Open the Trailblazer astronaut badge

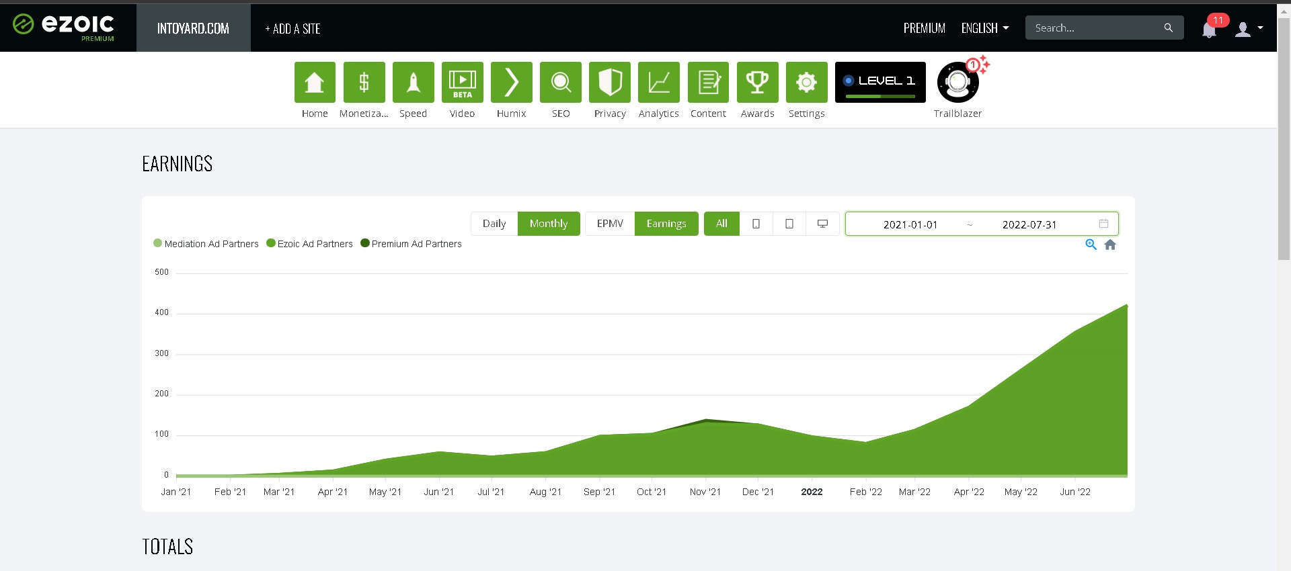tap(957, 83)
